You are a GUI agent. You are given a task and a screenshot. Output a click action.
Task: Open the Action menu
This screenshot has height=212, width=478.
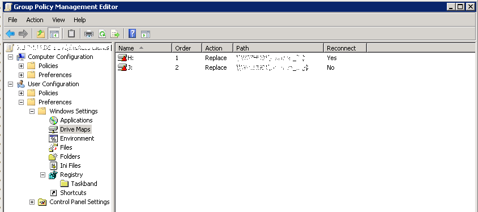[35, 20]
